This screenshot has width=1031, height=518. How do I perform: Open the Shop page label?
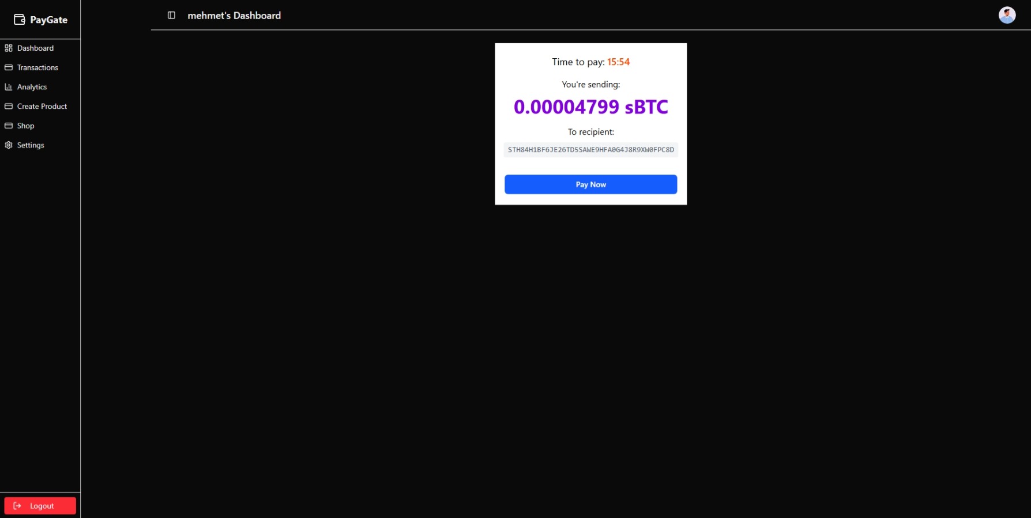pyautogui.click(x=25, y=126)
